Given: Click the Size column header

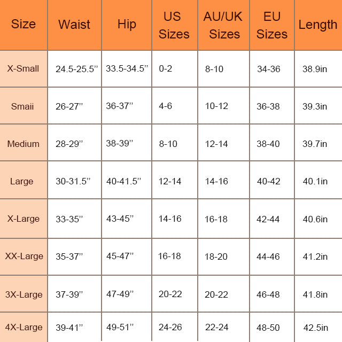Looking at the screenshot, I should 24,25.
